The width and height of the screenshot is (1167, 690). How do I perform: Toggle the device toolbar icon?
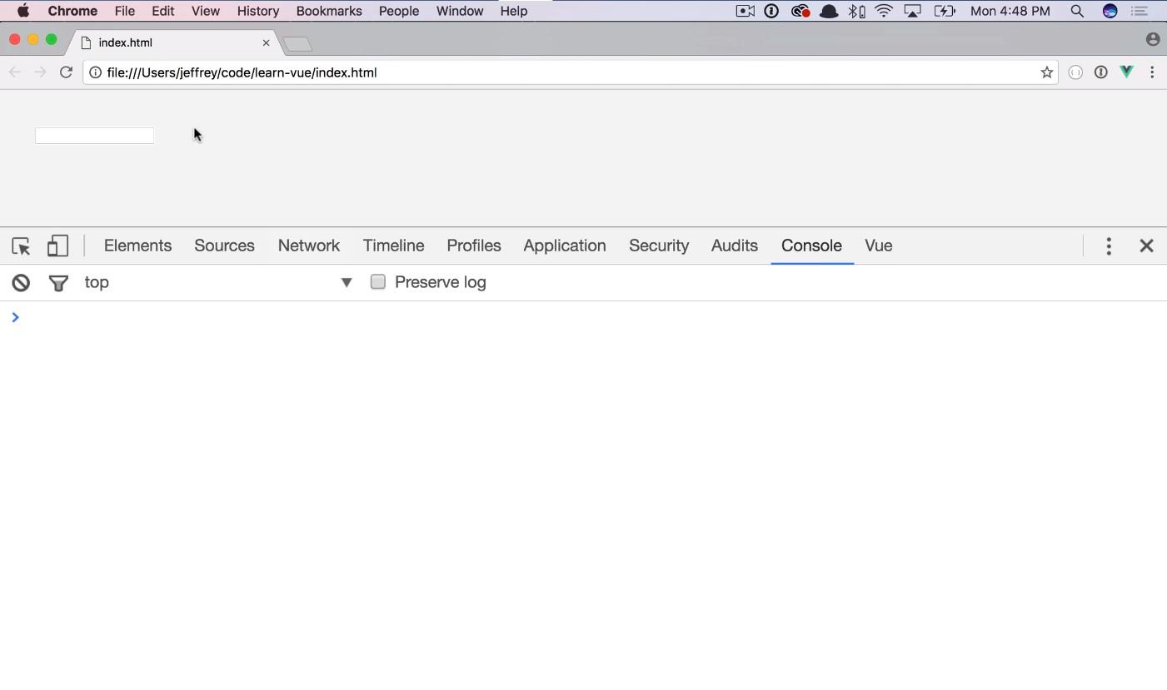(57, 246)
